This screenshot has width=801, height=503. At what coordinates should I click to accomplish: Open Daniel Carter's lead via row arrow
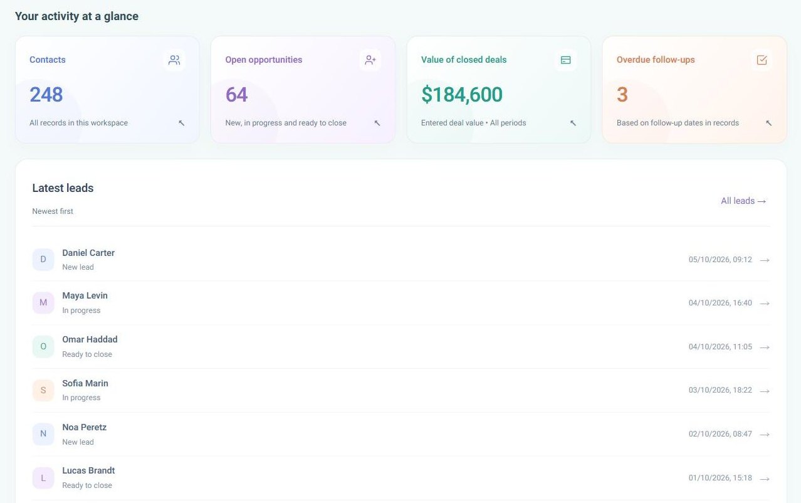coord(765,260)
